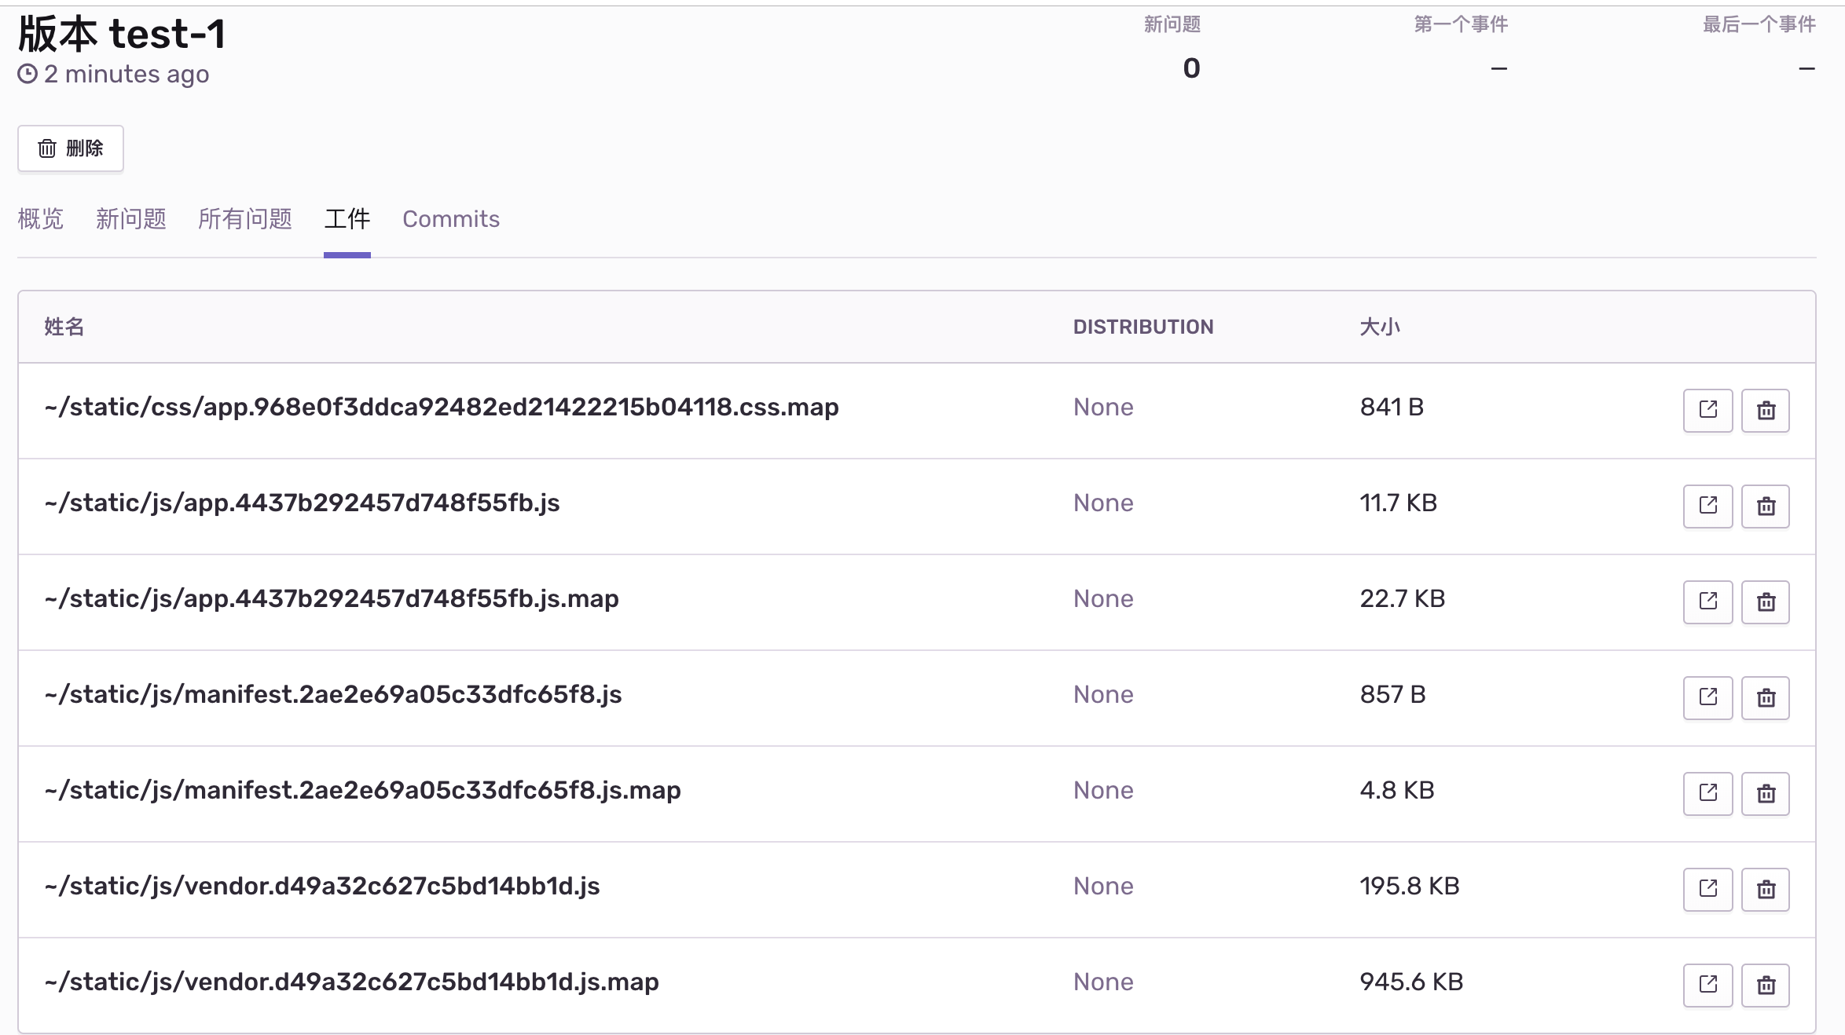Image resolution: width=1845 pixels, height=1035 pixels.
Task: Delete the 11.7 KB app.js artifact
Action: (x=1766, y=506)
